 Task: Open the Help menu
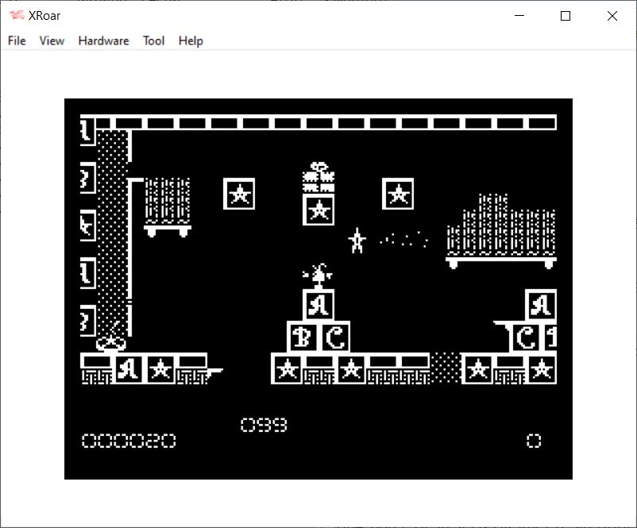(x=191, y=40)
